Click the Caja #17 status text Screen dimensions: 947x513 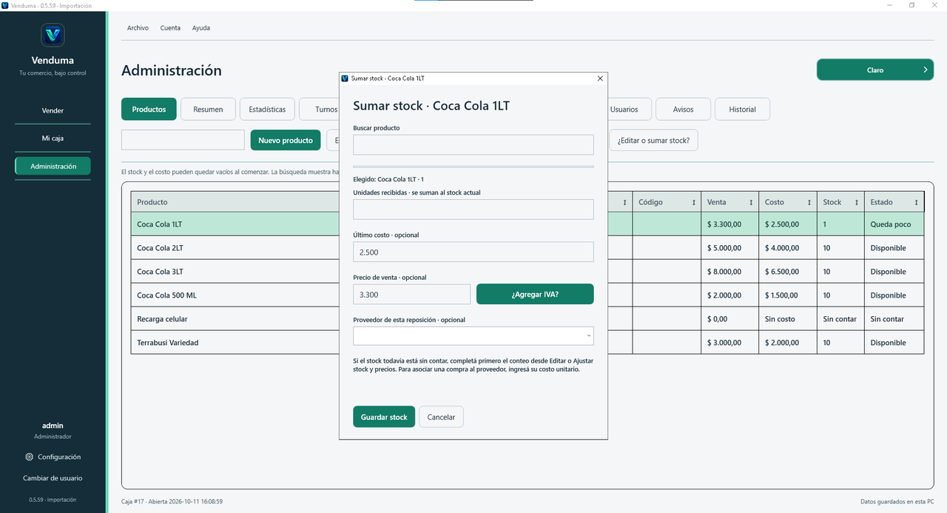172,501
